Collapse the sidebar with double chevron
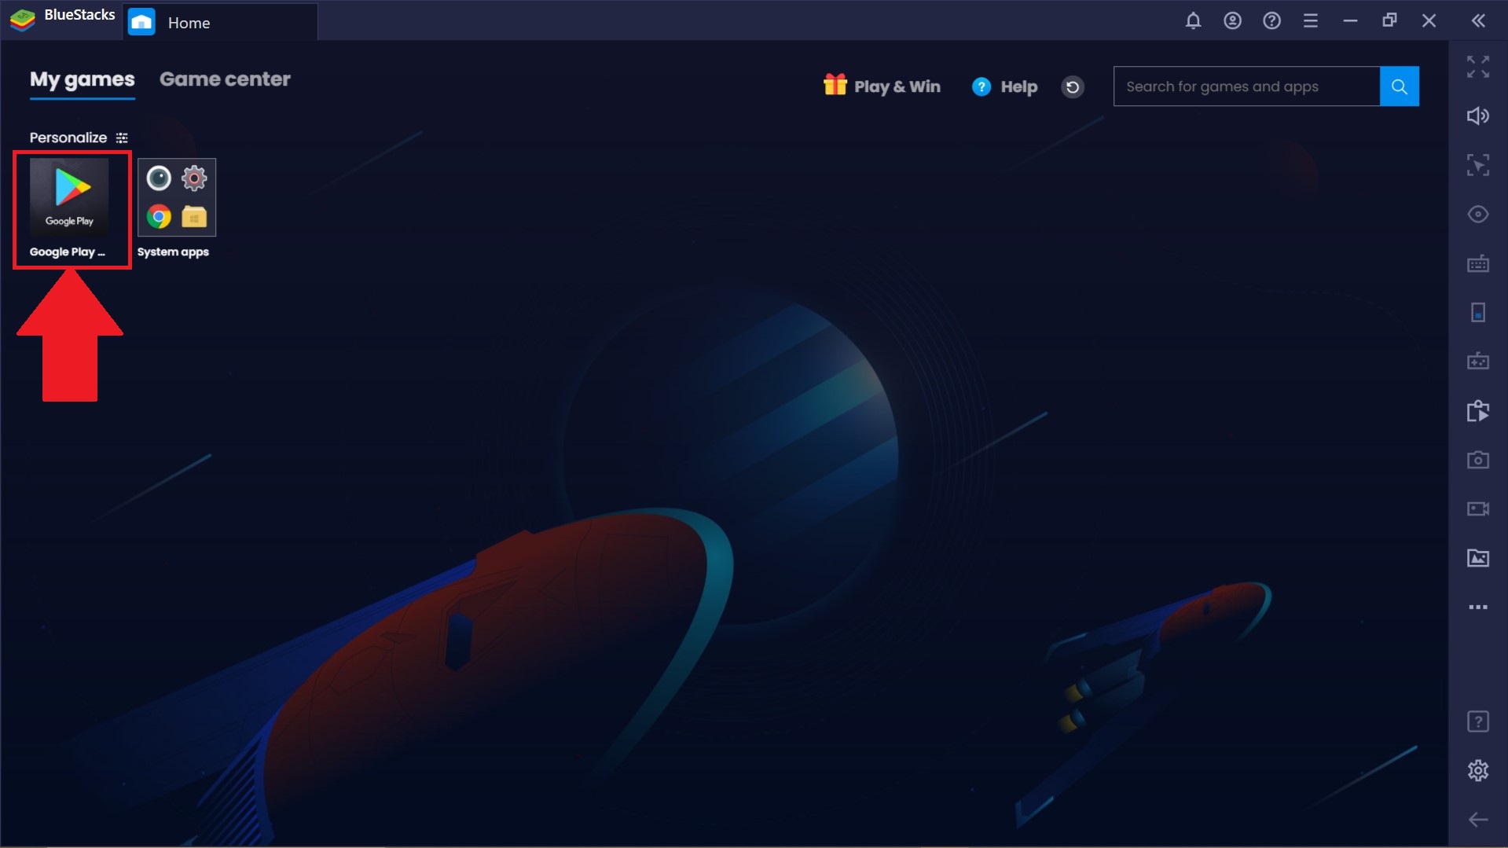Image resolution: width=1508 pixels, height=848 pixels. [x=1478, y=21]
